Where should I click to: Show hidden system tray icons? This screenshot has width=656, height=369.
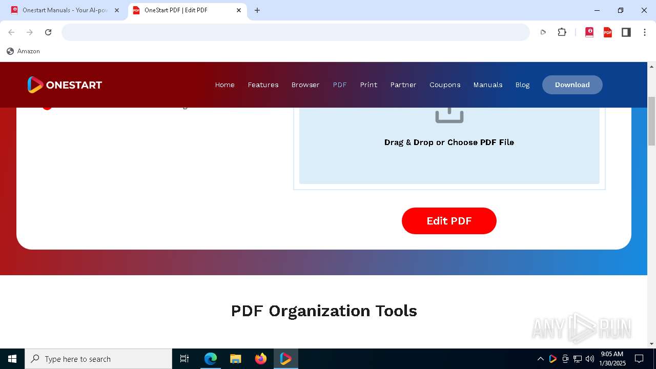point(540,359)
